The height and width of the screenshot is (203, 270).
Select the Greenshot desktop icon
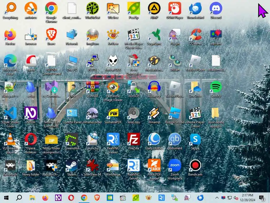pos(72,141)
